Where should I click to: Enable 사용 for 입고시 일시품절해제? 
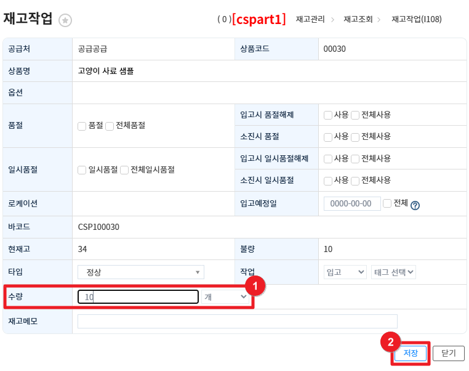[x=328, y=159]
